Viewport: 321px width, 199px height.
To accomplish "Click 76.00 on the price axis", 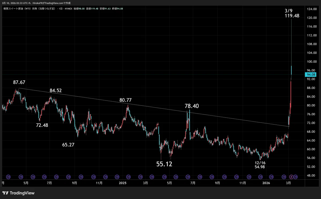I will pyautogui.click(x=311, y=114).
